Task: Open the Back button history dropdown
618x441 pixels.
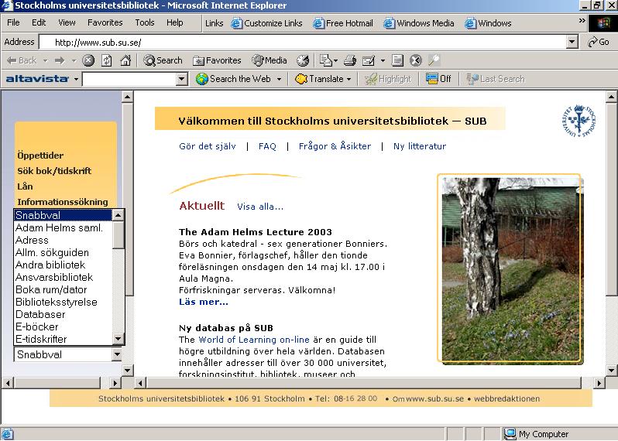Action: click(46, 60)
